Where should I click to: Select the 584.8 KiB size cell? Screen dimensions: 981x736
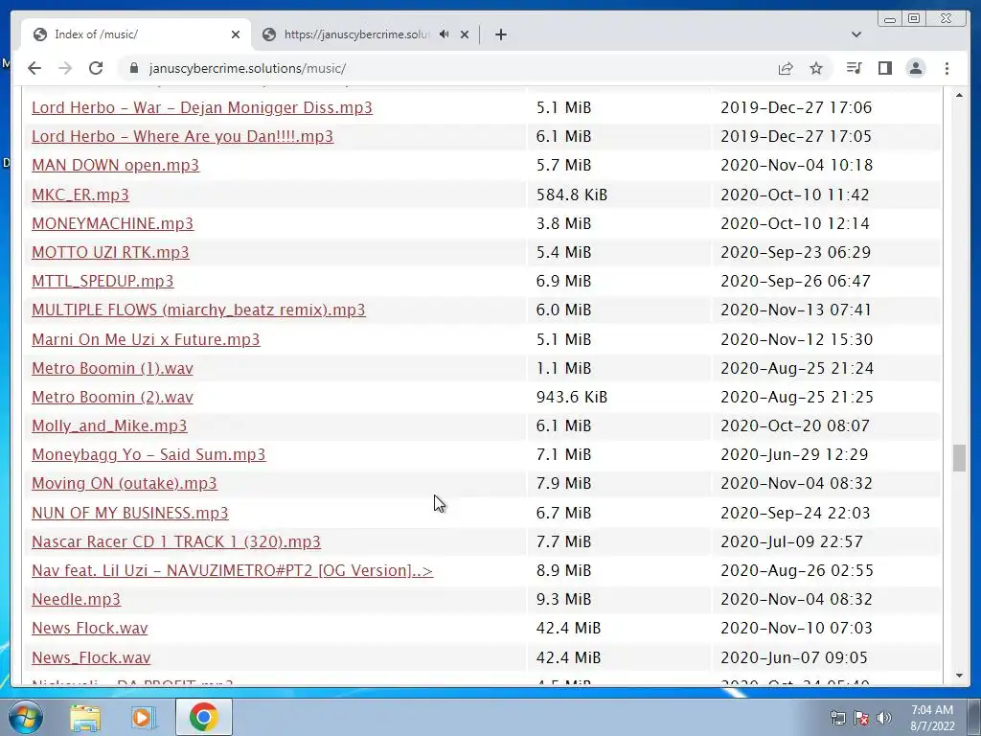point(572,195)
